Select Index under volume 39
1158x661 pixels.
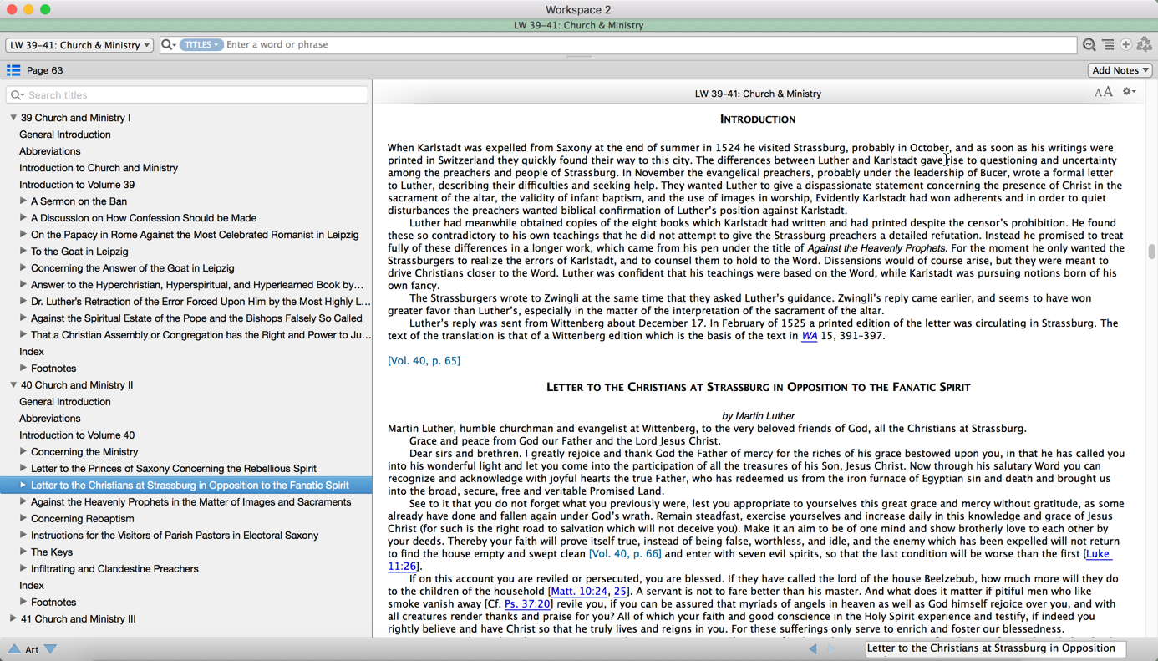[32, 352]
